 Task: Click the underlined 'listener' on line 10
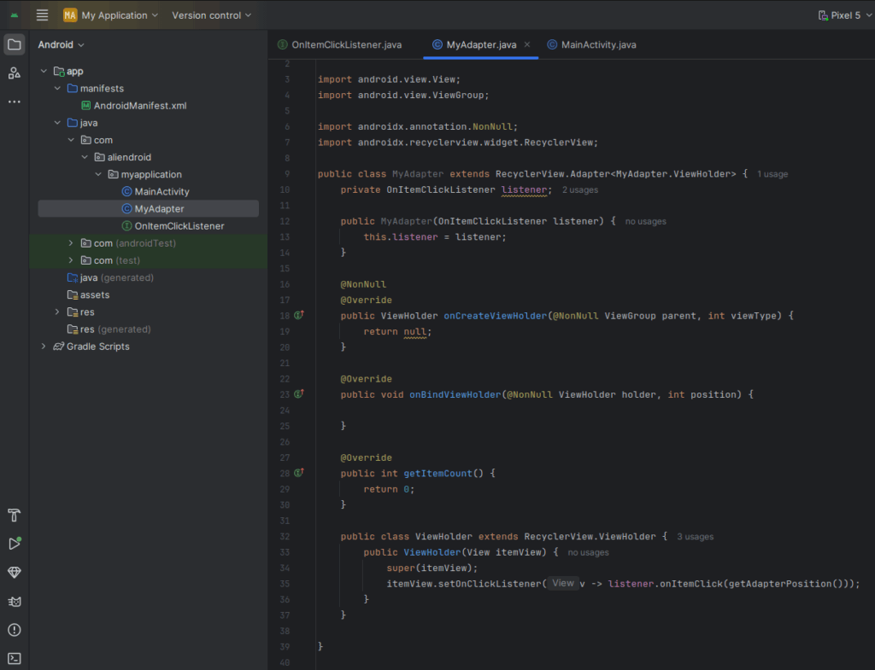(x=524, y=190)
